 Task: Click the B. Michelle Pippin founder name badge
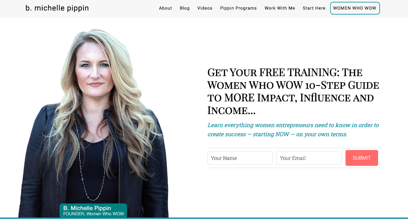pyautogui.click(x=93, y=211)
